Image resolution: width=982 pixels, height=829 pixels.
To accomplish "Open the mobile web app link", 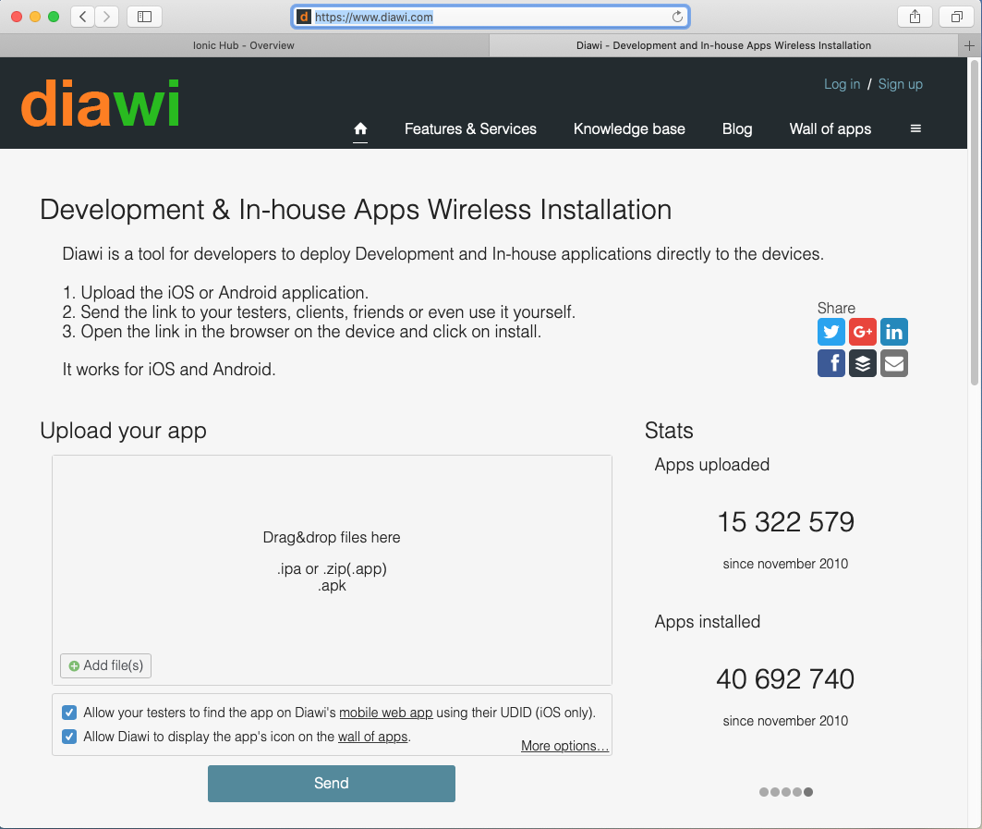I will click(386, 713).
